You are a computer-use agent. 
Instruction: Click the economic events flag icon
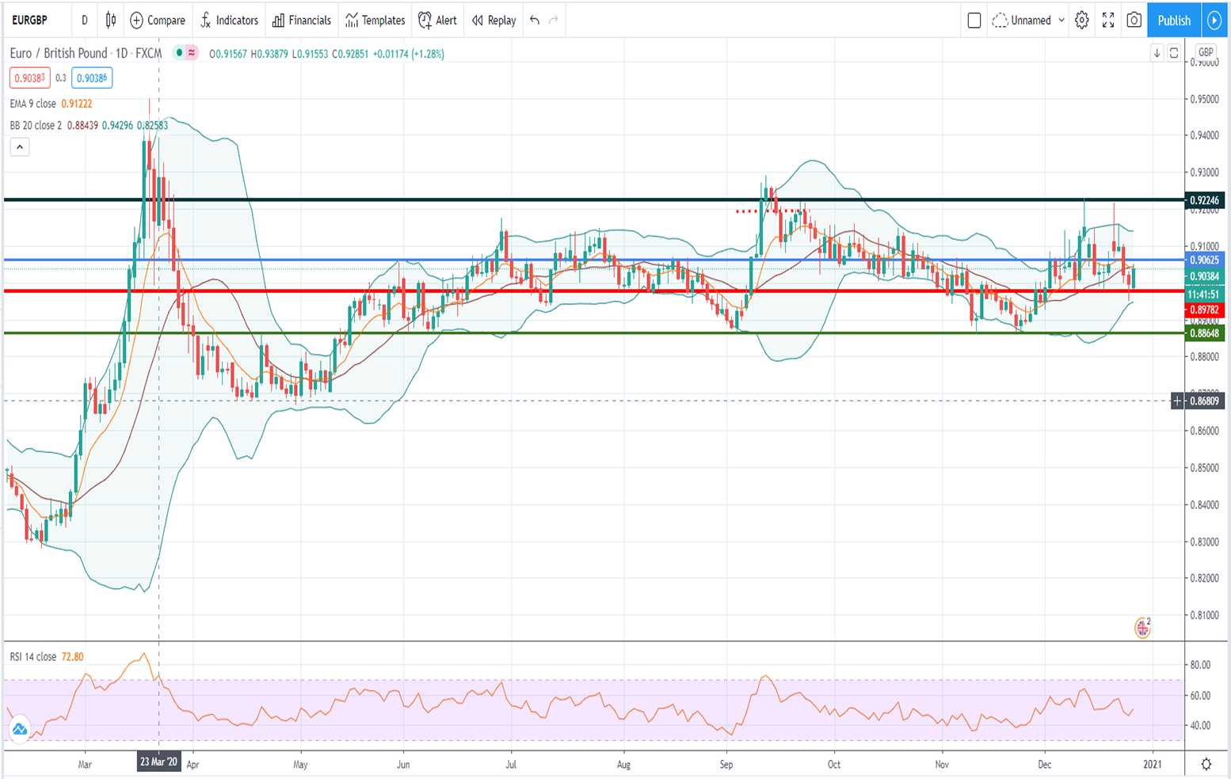(x=1142, y=629)
